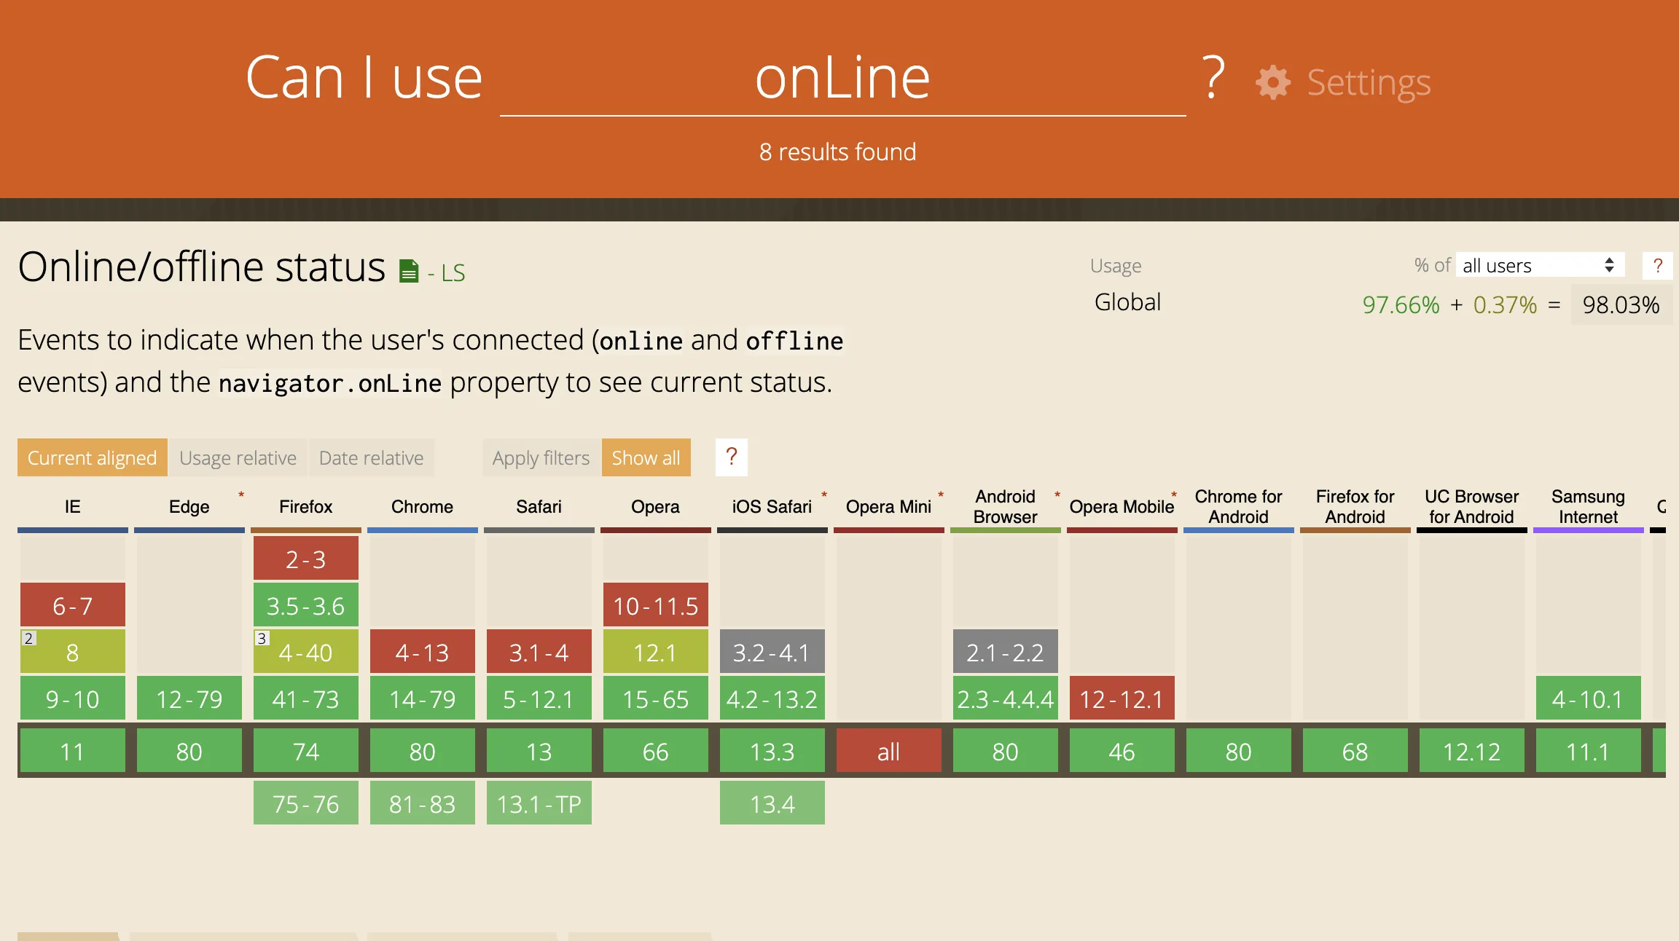Image resolution: width=1679 pixels, height=941 pixels.
Task: Click the Samsung Internet column header
Action: 1589,507
